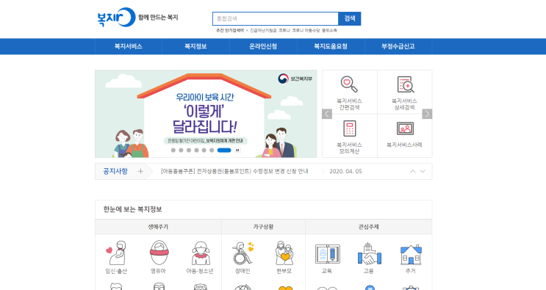Select the second banner slide dot
546x290 pixels.
tap(181, 151)
